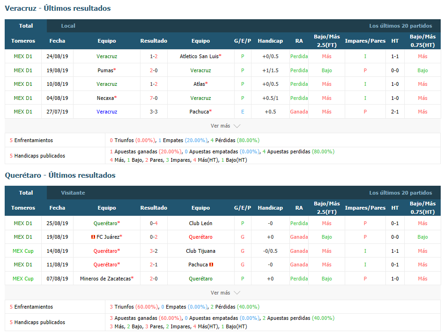Click handicap +1/1.5 in Pumas row

270,70
